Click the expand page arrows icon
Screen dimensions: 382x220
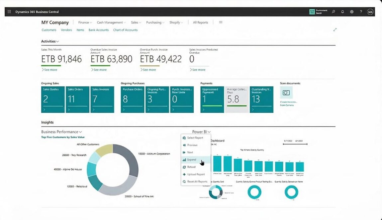pyautogui.click(x=335, y=29)
